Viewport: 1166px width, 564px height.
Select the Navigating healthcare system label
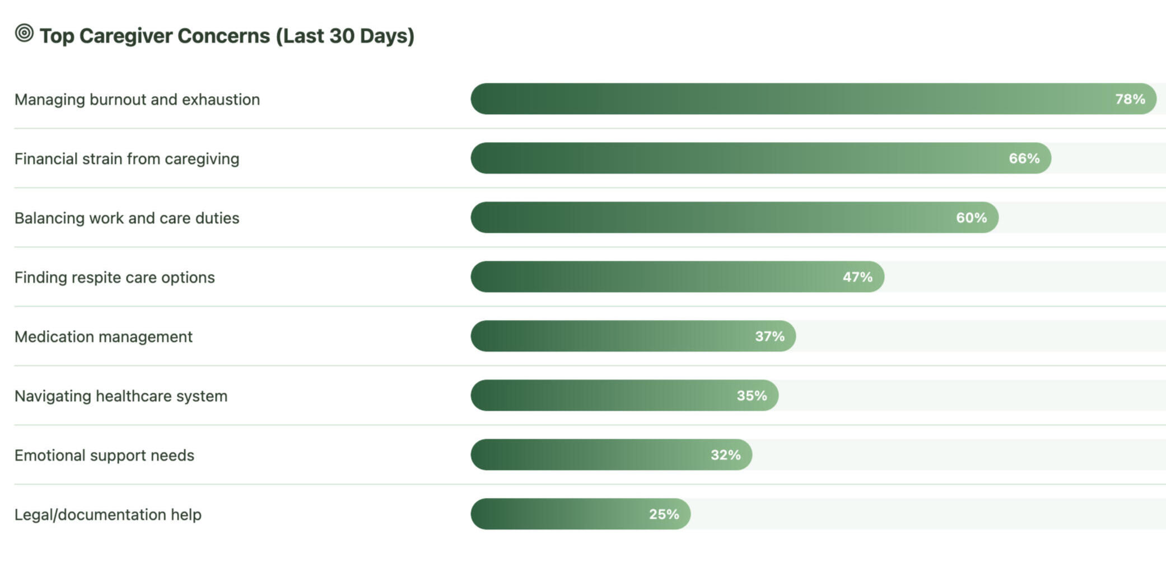121,396
